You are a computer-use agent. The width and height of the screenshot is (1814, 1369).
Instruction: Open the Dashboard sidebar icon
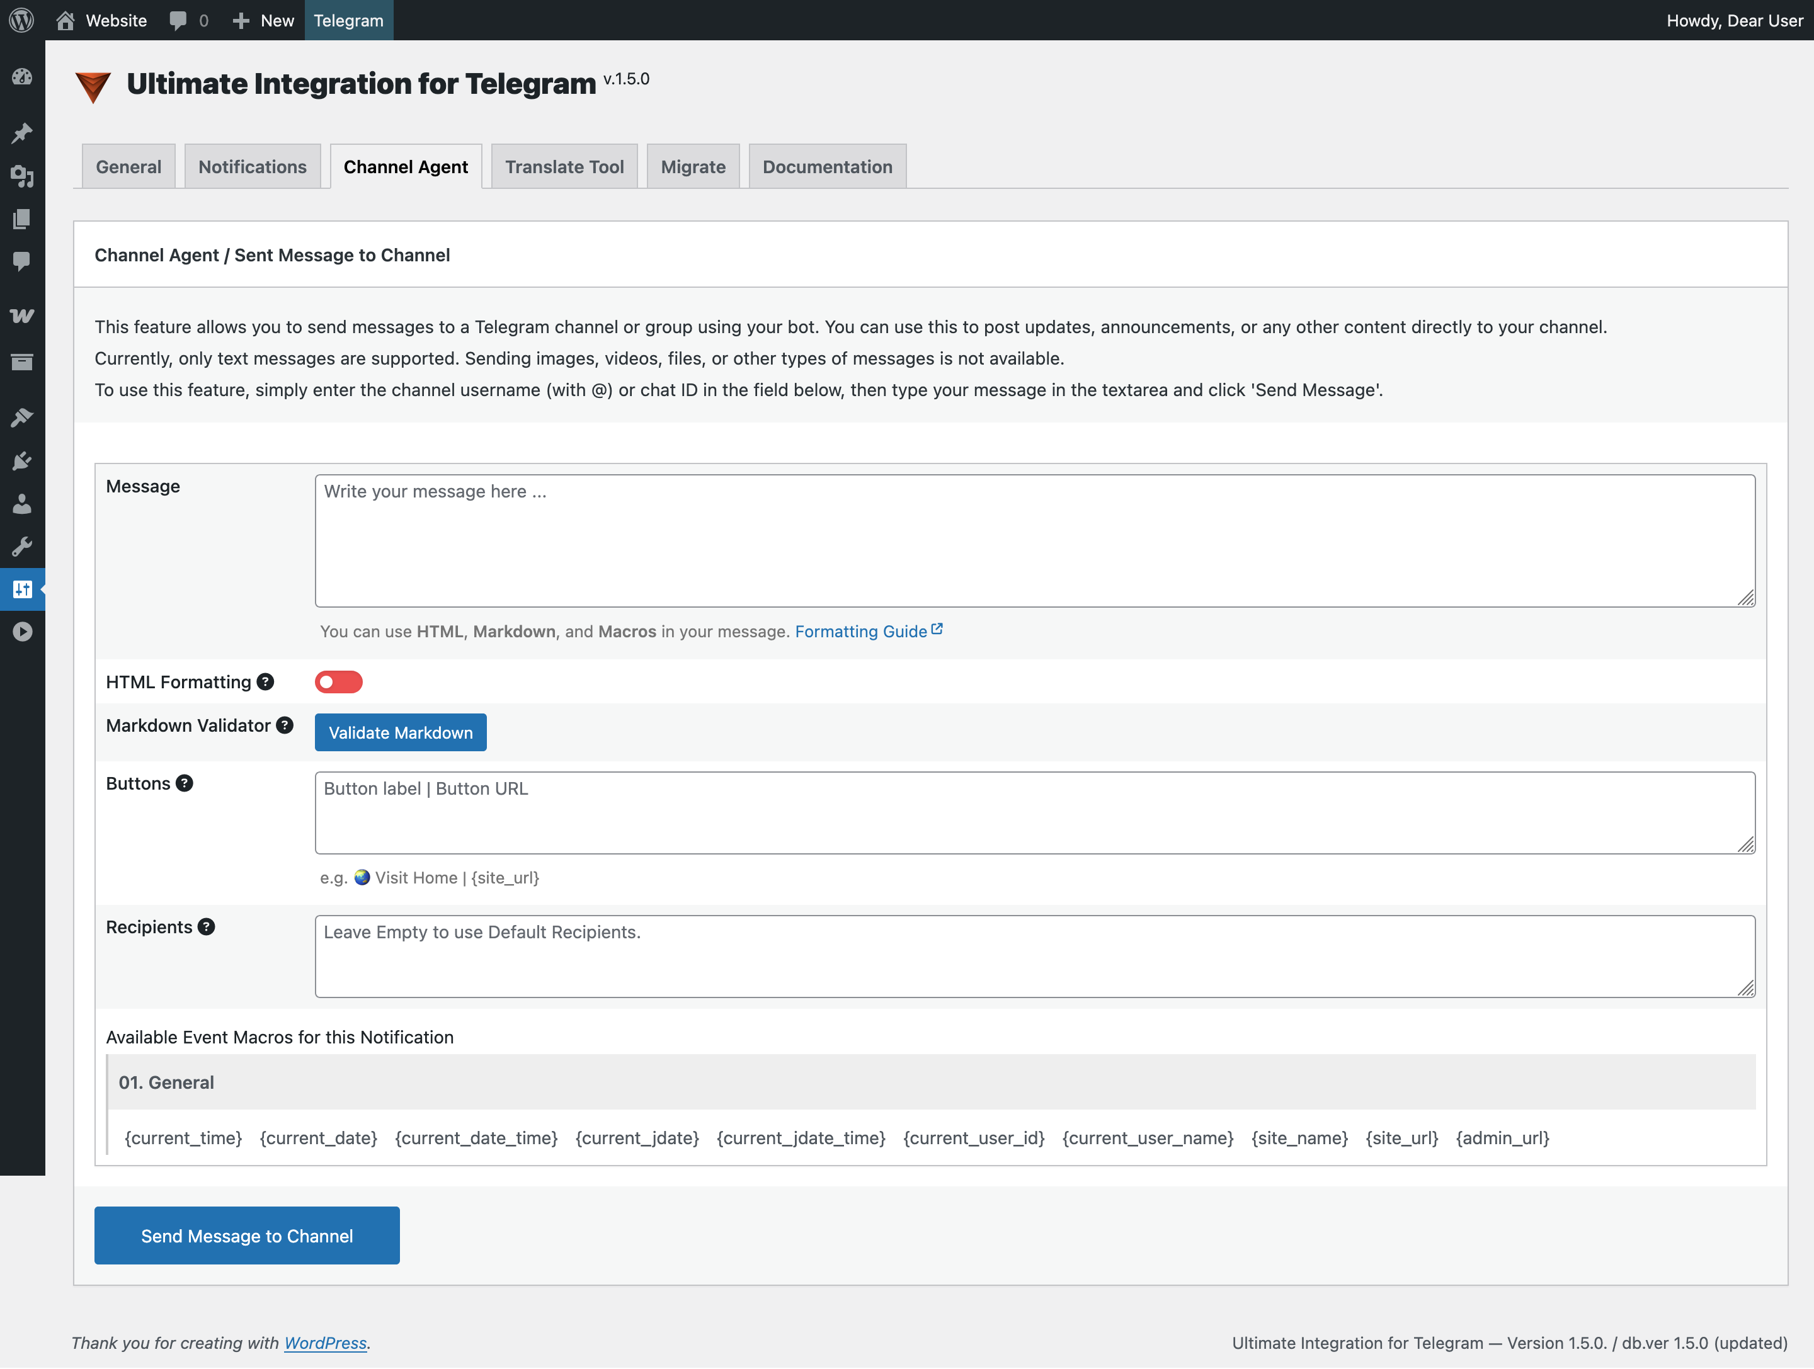click(22, 77)
